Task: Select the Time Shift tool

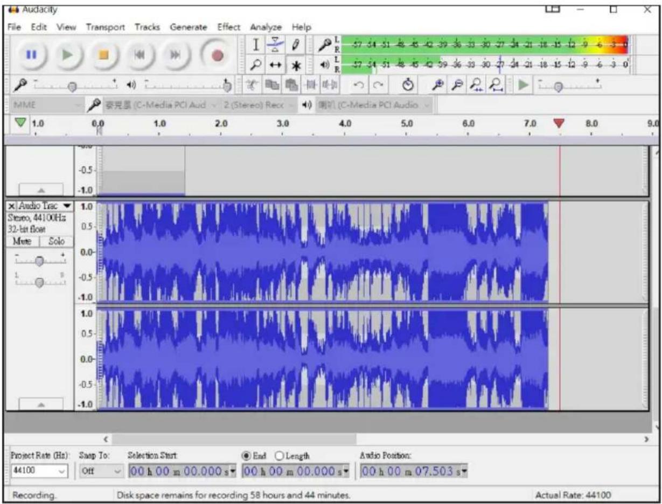Action: (x=275, y=65)
